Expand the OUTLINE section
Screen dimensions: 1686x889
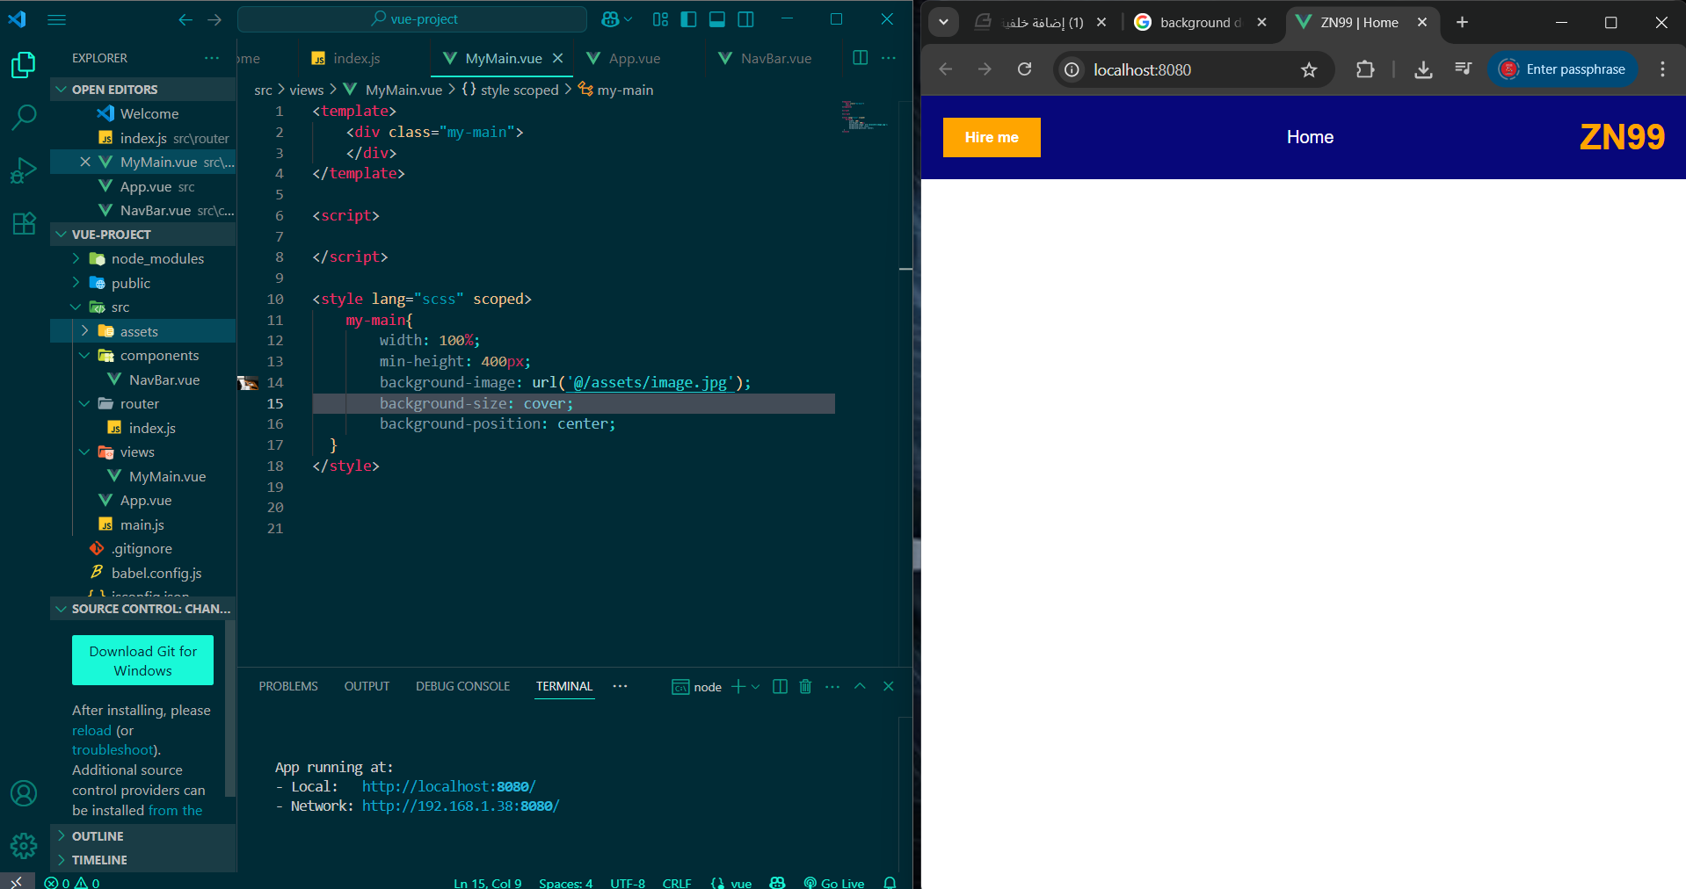98,836
